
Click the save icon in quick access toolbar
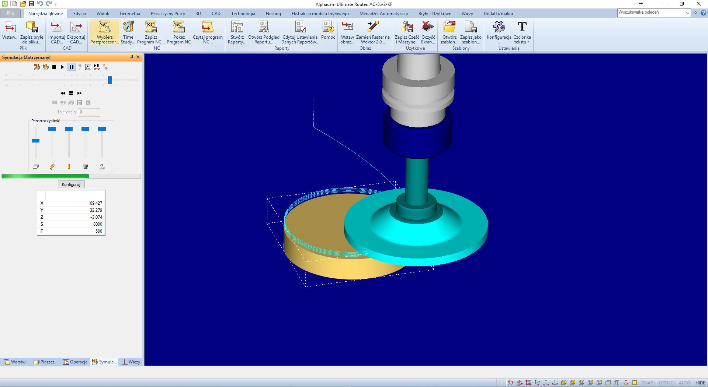click(32, 4)
